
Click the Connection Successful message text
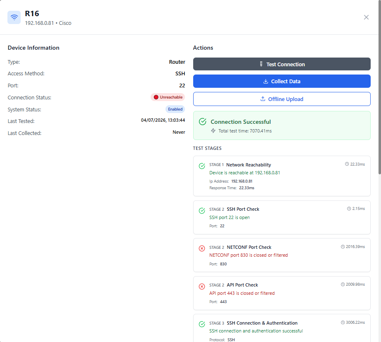(x=240, y=122)
